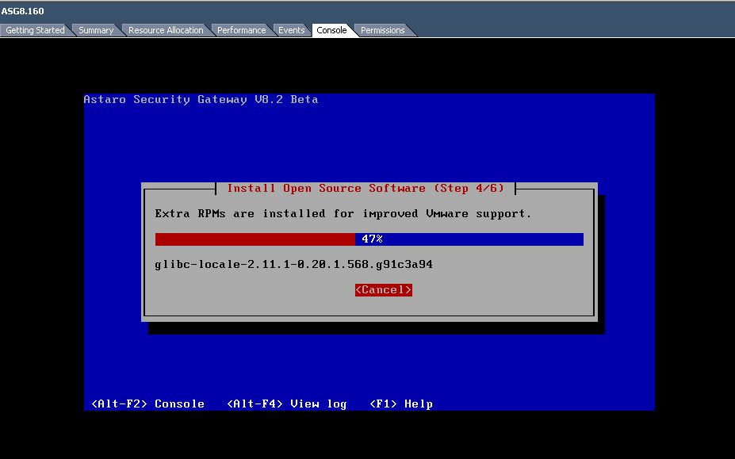Switch to the Summary tab
Viewport: 735px width, 459px height.
(x=96, y=30)
